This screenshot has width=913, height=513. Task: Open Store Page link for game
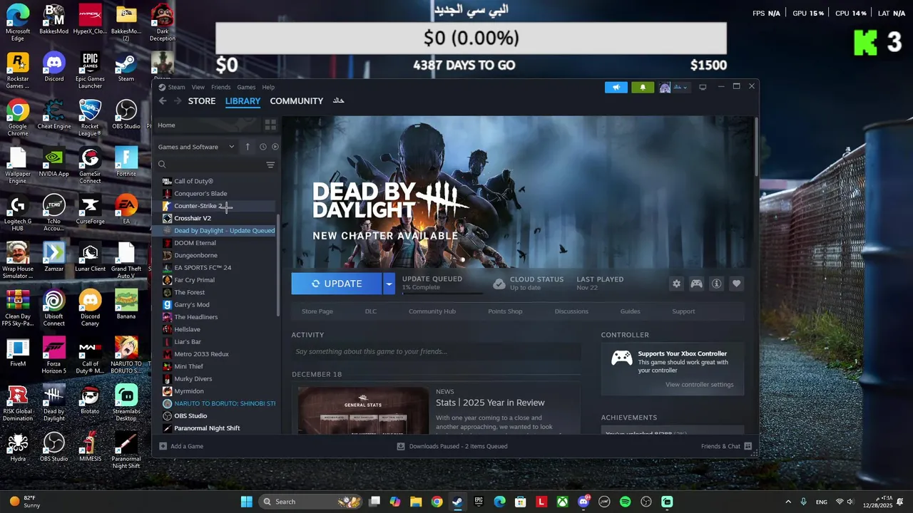(317, 311)
